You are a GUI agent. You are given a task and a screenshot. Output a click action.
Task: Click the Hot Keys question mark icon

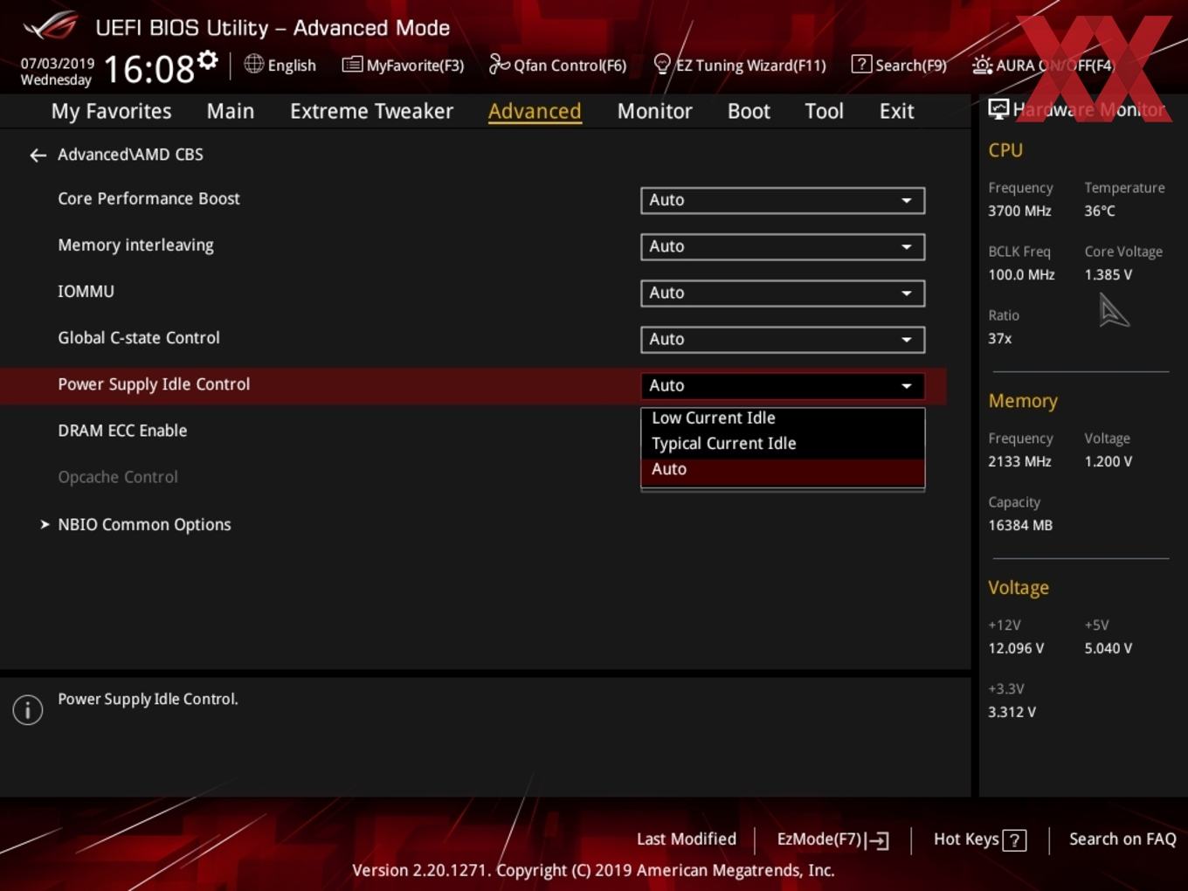coord(1014,840)
